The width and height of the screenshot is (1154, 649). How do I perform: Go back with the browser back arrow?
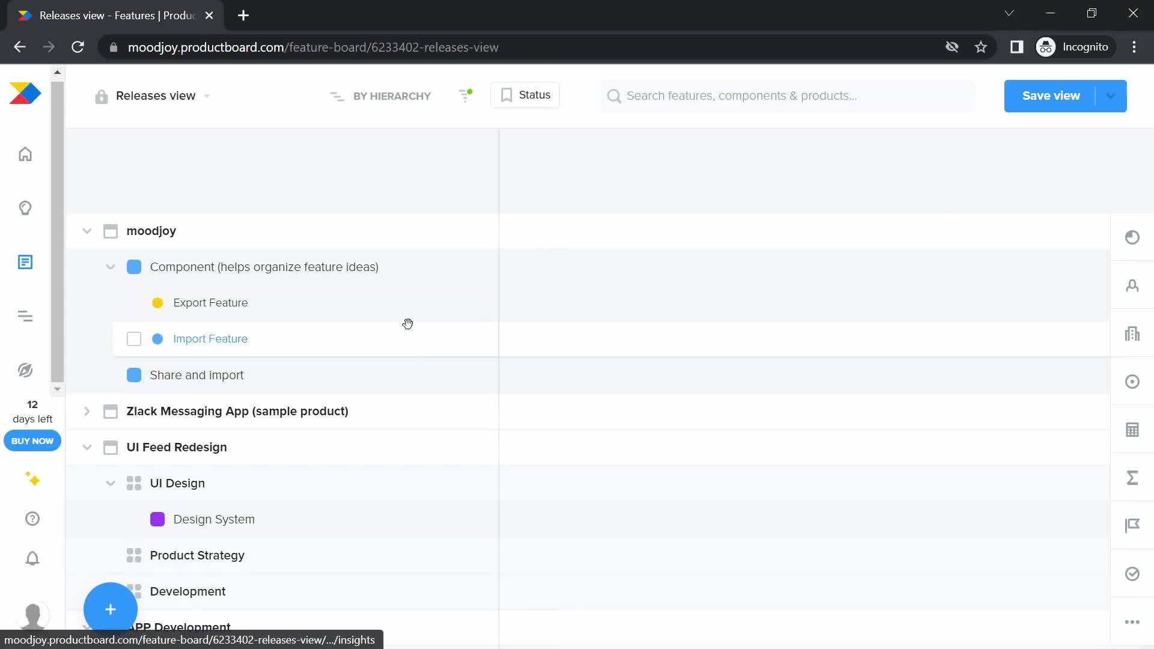tap(20, 47)
